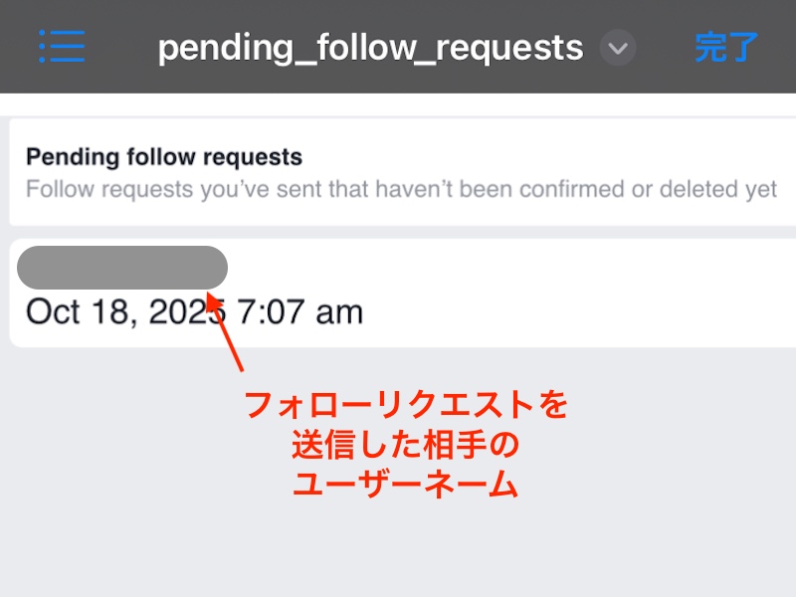Tap the redacted username in the request entry
Image resolution: width=796 pixels, height=597 pixels.
(123, 266)
